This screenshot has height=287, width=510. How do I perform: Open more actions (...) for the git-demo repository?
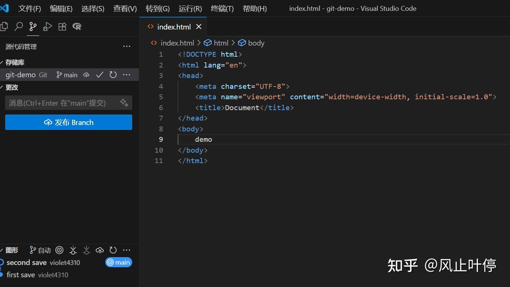(x=126, y=75)
